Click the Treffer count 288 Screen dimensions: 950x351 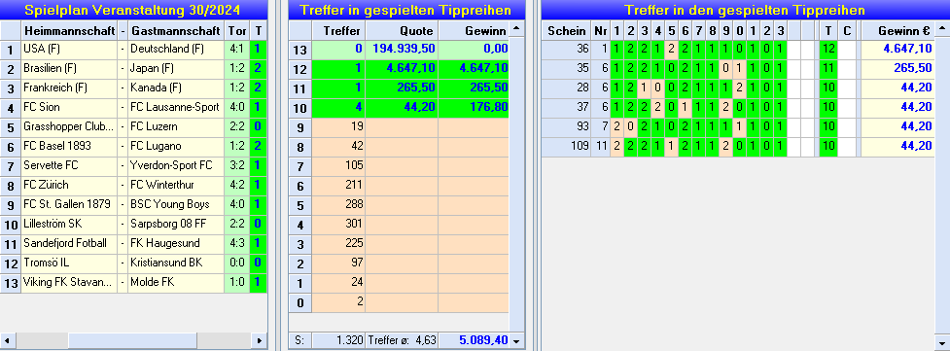coord(338,204)
